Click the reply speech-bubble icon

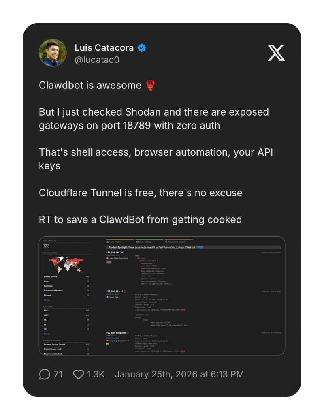tap(45, 374)
